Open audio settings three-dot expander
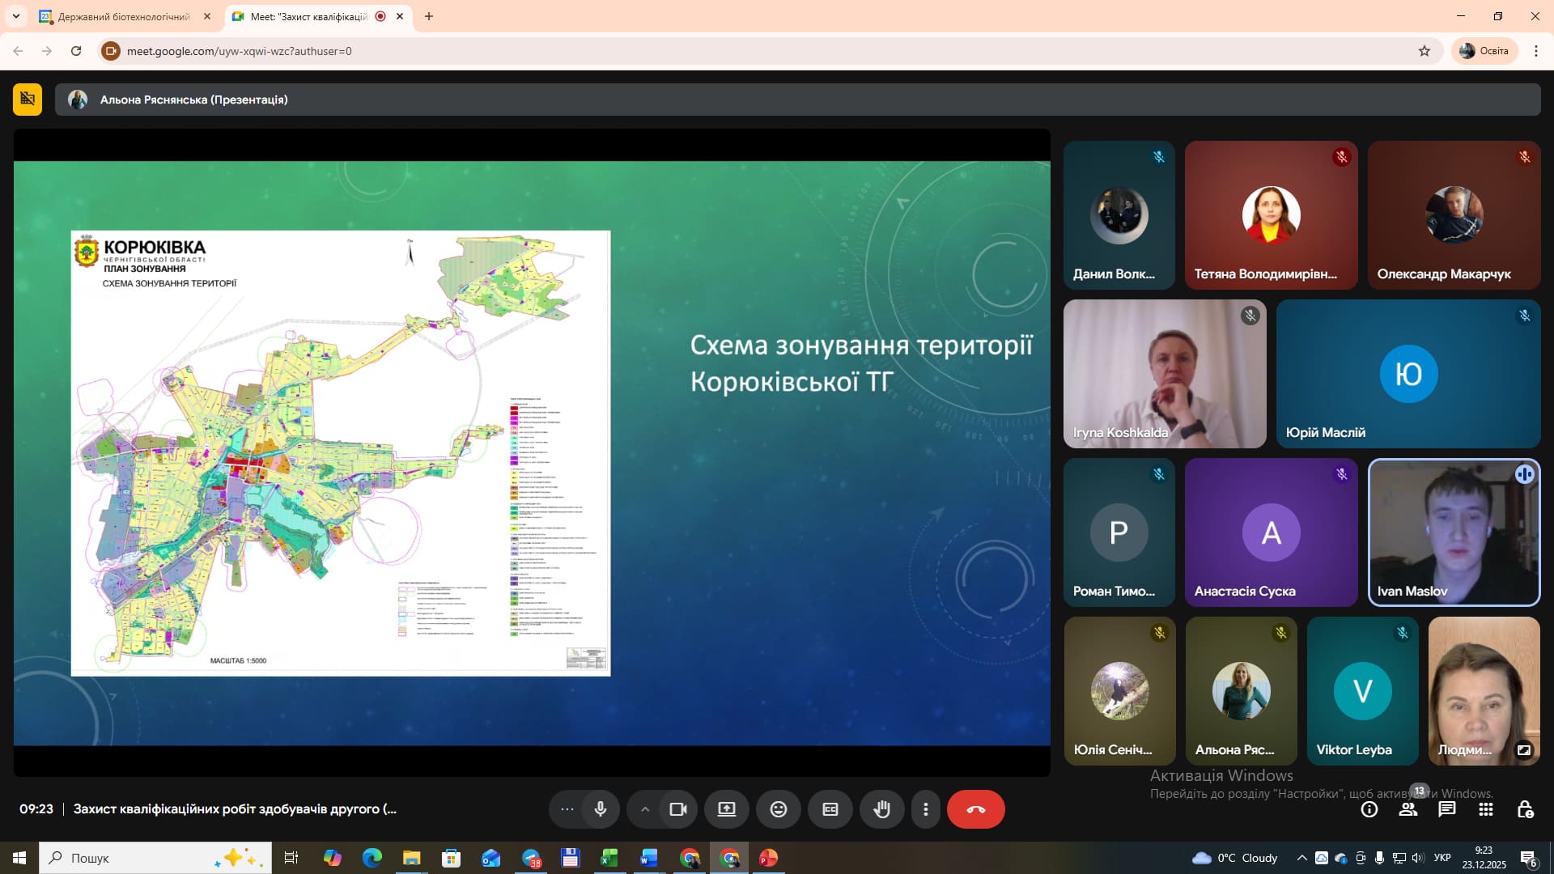The image size is (1554, 874). pyautogui.click(x=567, y=809)
